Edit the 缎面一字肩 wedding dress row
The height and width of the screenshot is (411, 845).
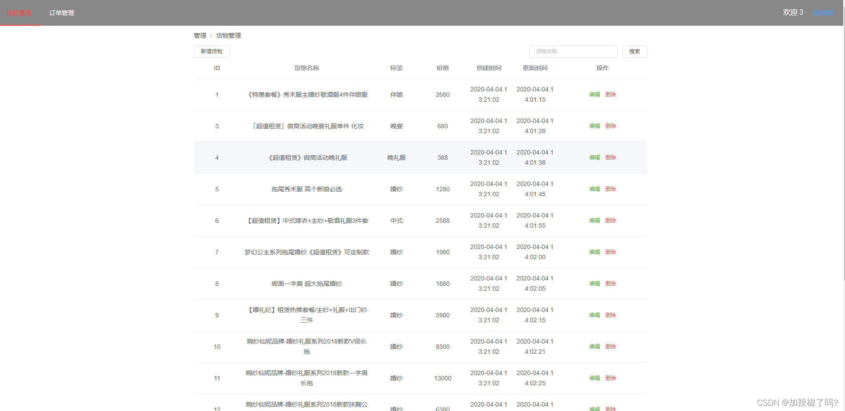coord(594,284)
